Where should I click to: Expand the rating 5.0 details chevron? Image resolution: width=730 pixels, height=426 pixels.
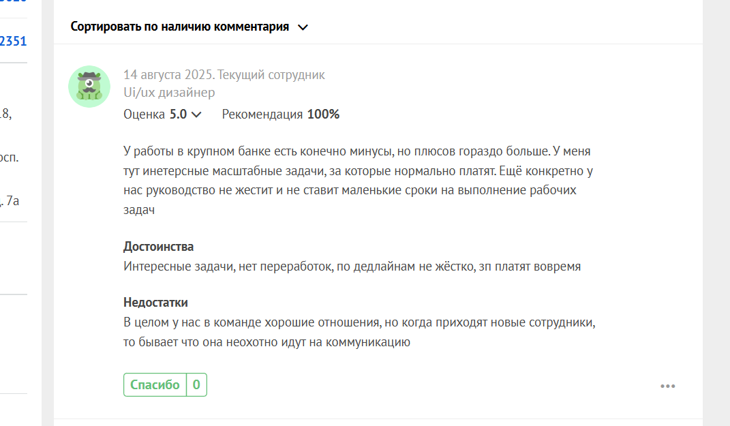click(x=196, y=115)
